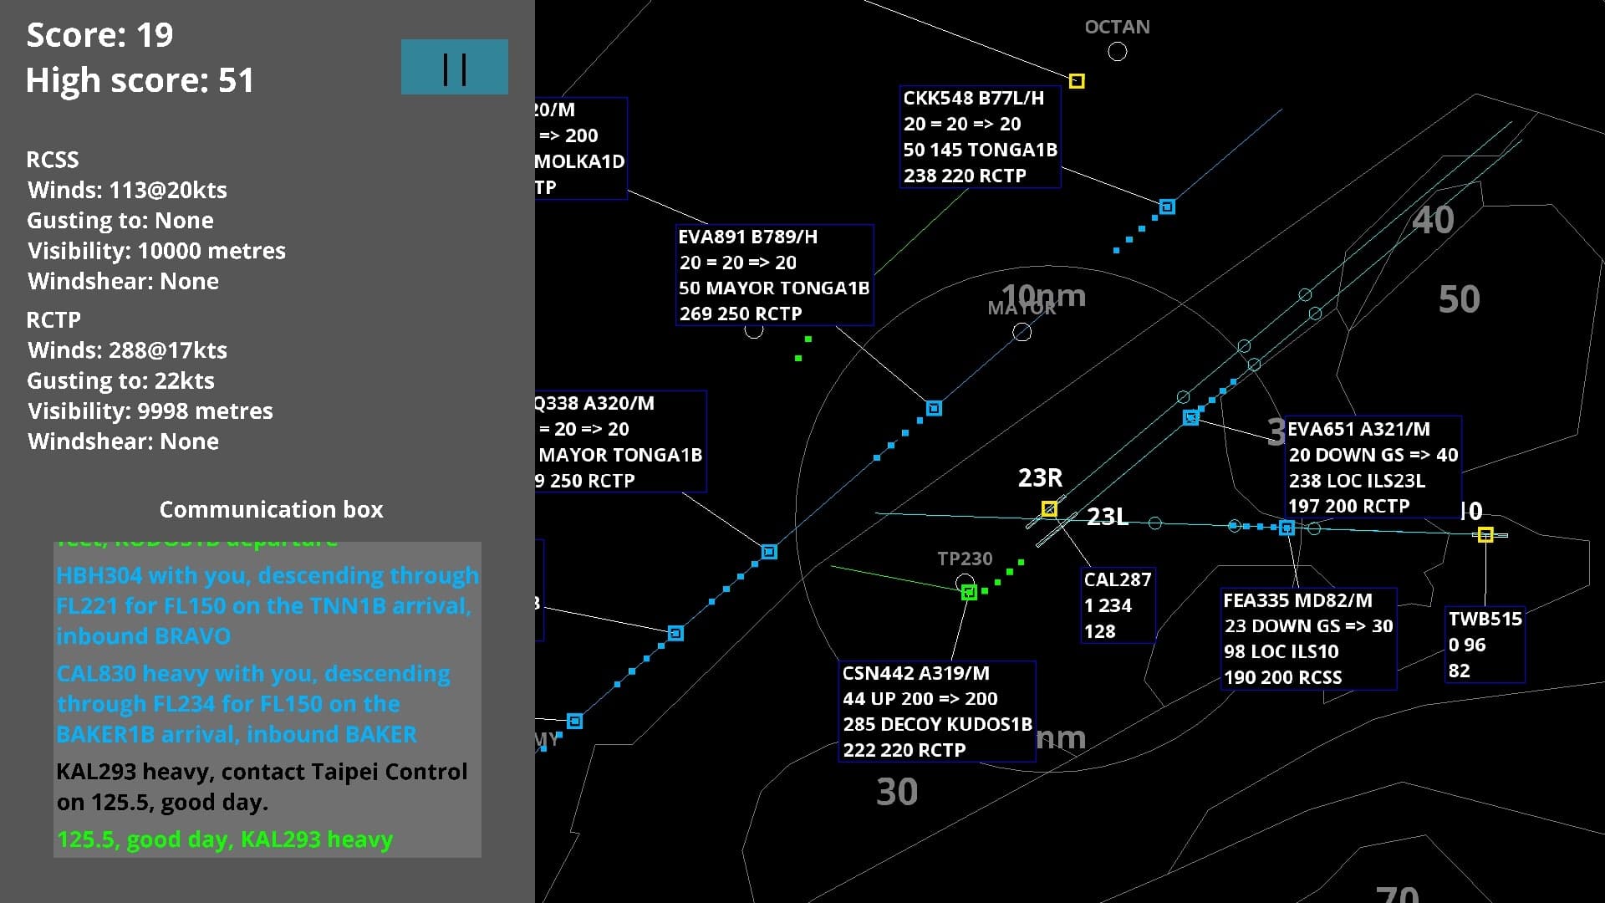Image resolution: width=1605 pixels, height=903 pixels.
Task: Select the yellow TWB515 aircraft icon
Action: [x=1485, y=534]
